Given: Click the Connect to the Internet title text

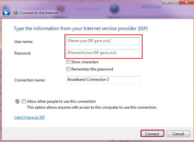Looking at the screenshot, I should pos(39,13).
